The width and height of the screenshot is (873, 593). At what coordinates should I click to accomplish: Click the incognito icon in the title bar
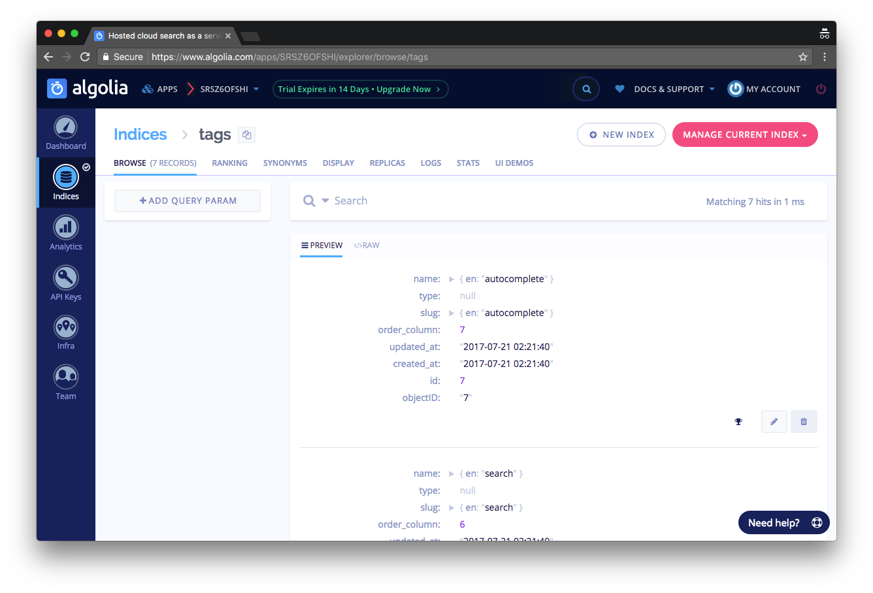(825, 33)
